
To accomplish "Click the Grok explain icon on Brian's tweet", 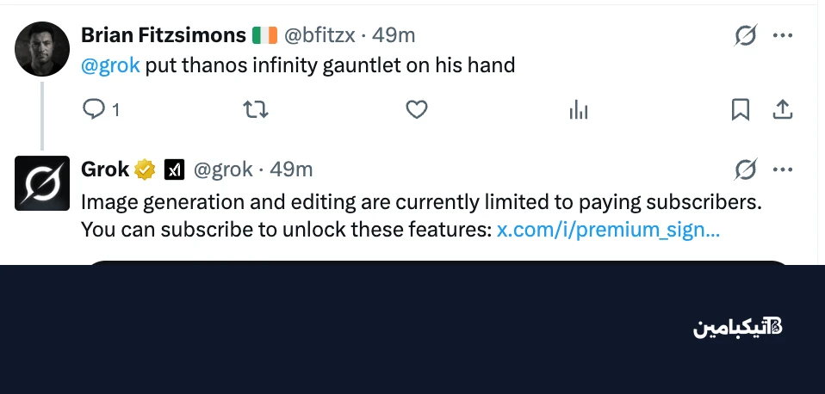I will (745, 35).
